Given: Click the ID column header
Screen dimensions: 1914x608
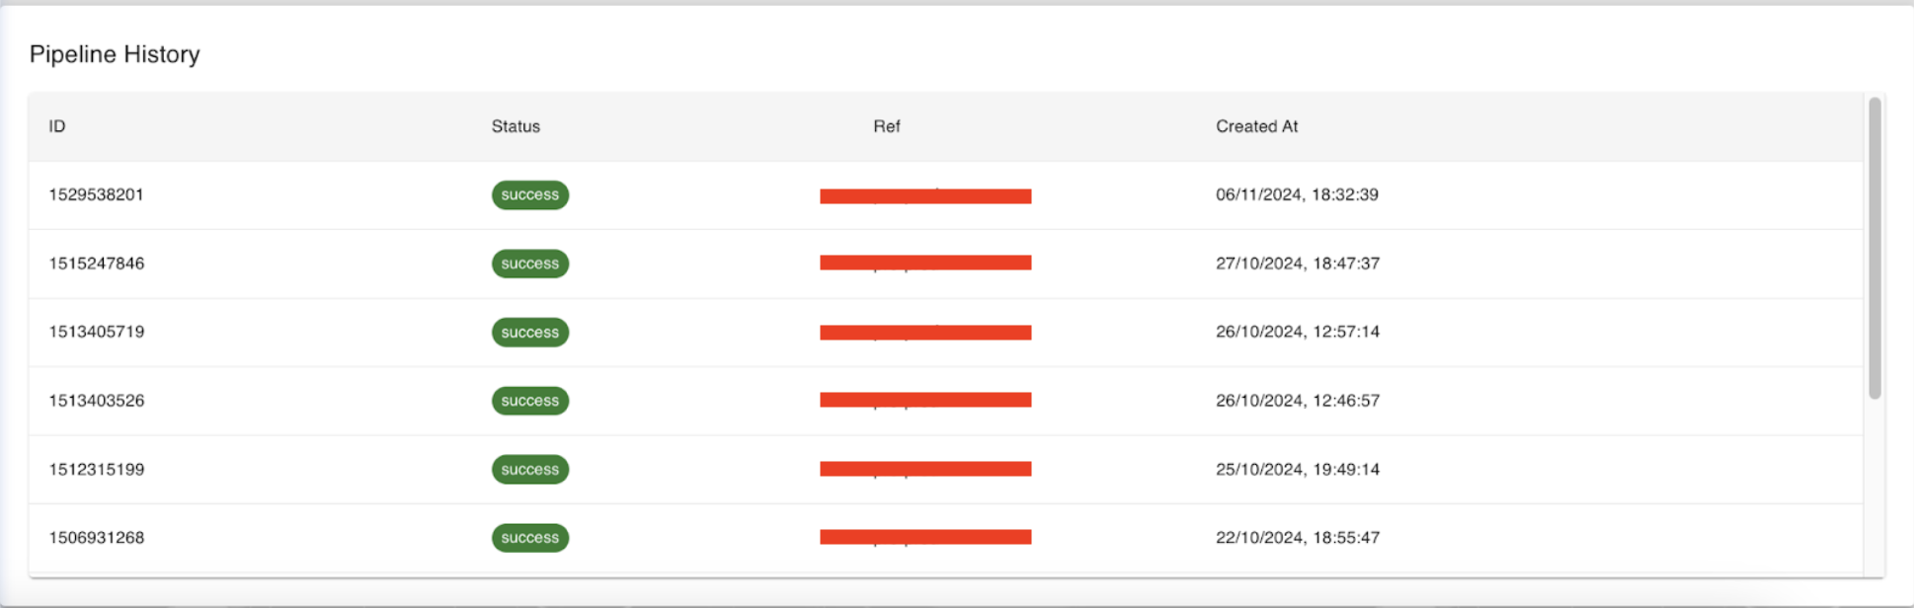Looking at the screenshot, I should tap(57, 126).
